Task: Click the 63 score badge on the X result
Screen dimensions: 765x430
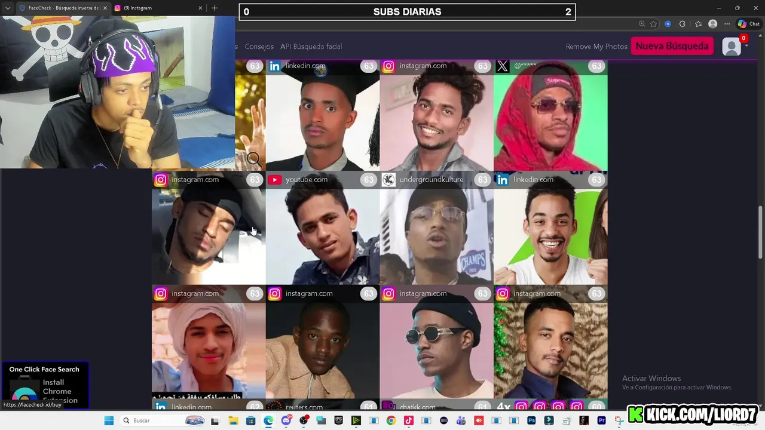Action: click(596, 66)
